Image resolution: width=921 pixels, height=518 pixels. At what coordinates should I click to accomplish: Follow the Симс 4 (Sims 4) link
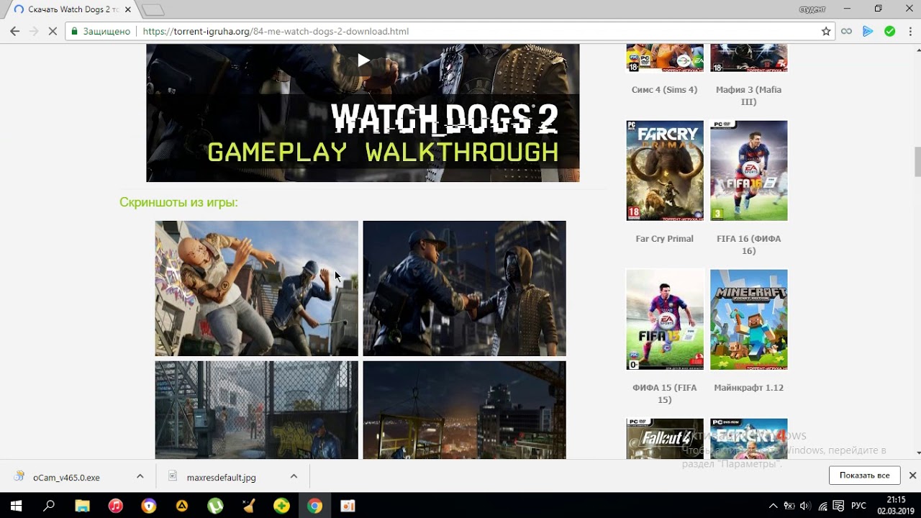[664, 90]
